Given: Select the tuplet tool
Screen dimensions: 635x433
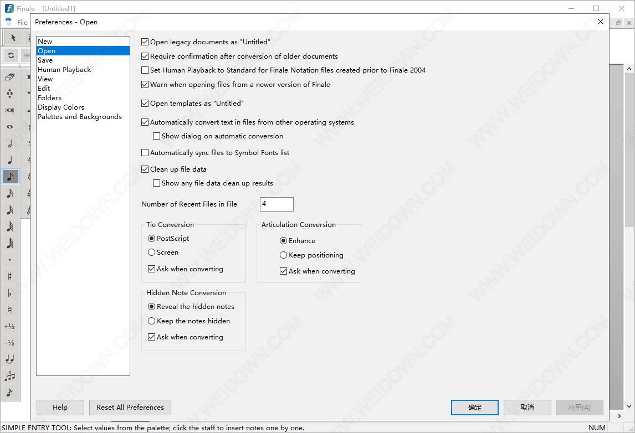Looking at the screenshot, I should click(10, 376).
